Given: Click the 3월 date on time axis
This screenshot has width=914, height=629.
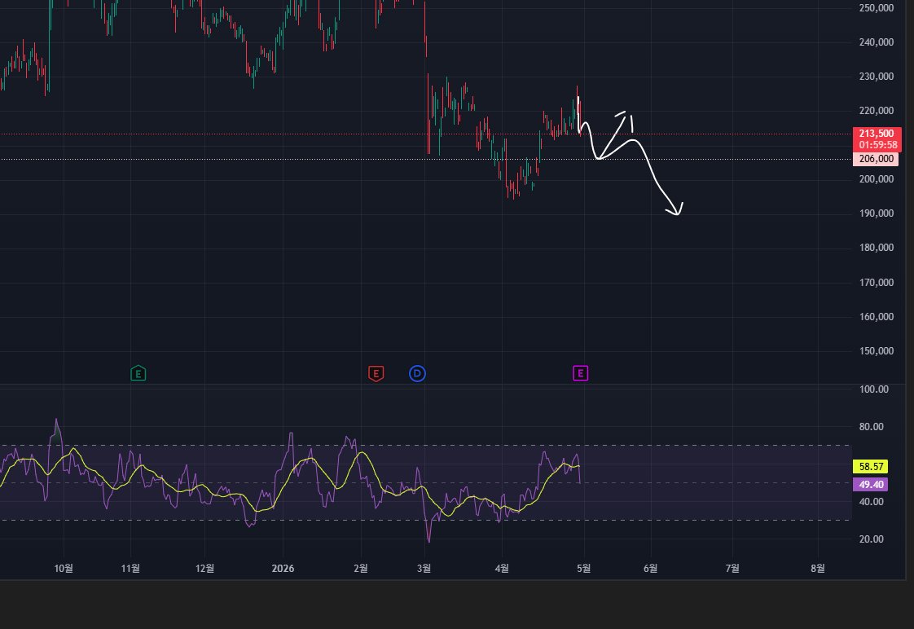Looking at the screenshot, I should click(x=424, y=569).
